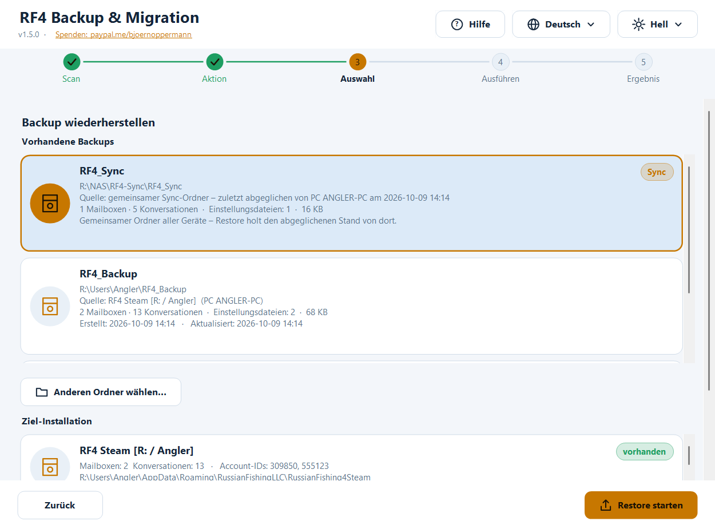
Task: Click the RF4_Backup archive box icon
Action: [x=50, y=306]
